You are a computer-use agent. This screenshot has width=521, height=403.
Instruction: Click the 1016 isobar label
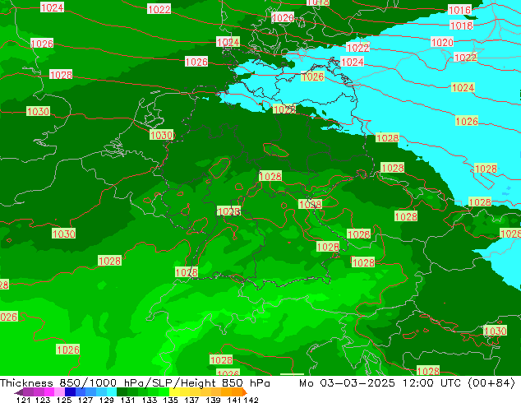pos(459,10)
